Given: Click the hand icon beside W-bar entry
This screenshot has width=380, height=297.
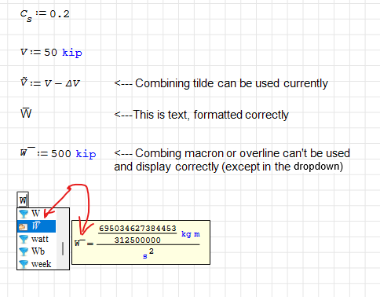Looking at the screenshot, I should click(23, 226).
